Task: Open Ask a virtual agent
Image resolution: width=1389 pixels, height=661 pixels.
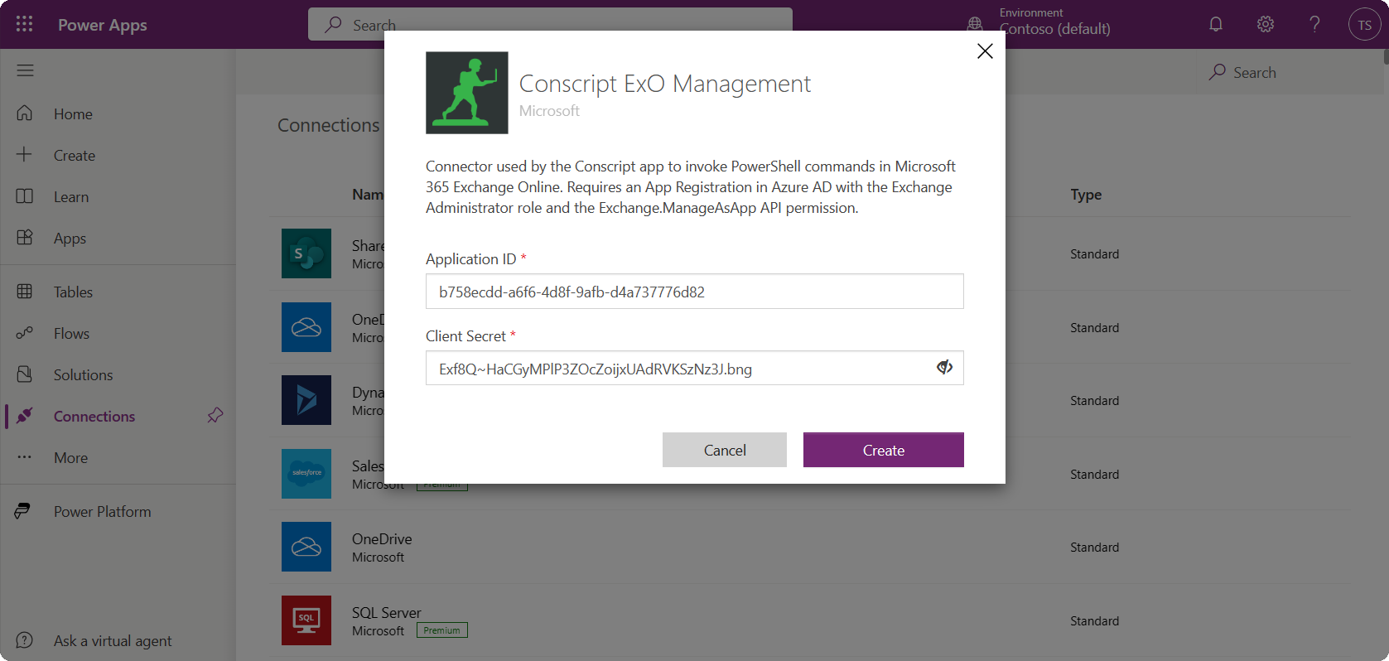Action: coord(113,640)
